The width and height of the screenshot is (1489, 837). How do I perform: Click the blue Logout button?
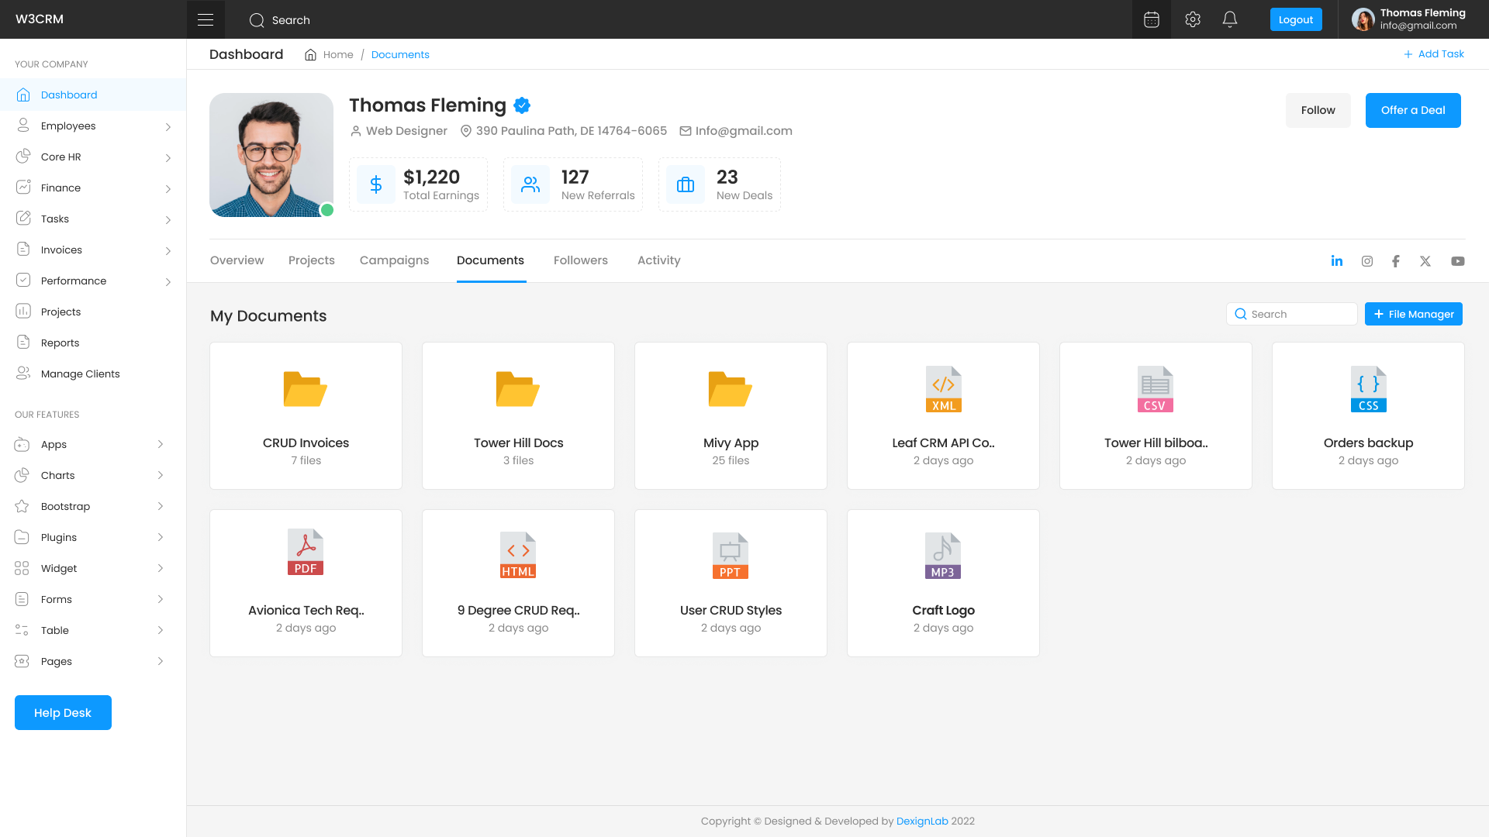[x=1296, y=19]
